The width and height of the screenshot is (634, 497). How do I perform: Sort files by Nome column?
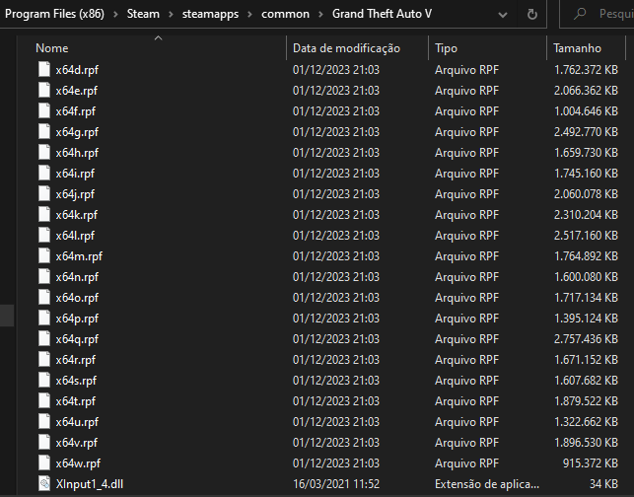pos(51,48)
